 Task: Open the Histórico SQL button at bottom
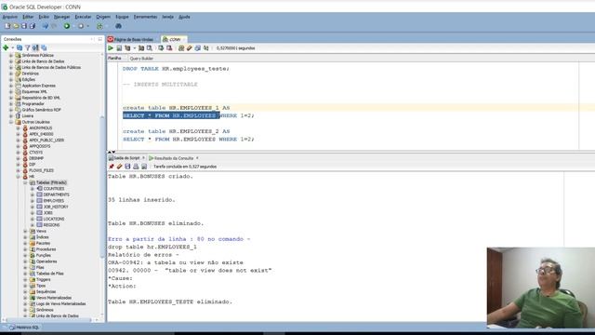click(x=24, y=328)
